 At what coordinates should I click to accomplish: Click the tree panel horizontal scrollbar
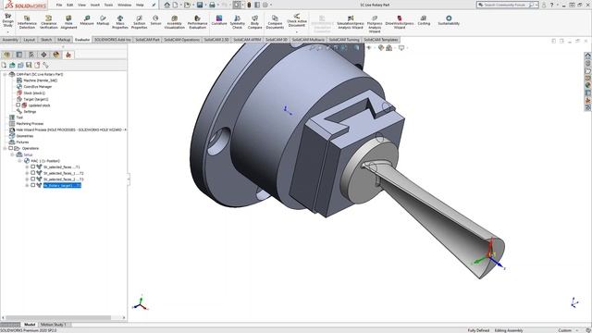58,317
